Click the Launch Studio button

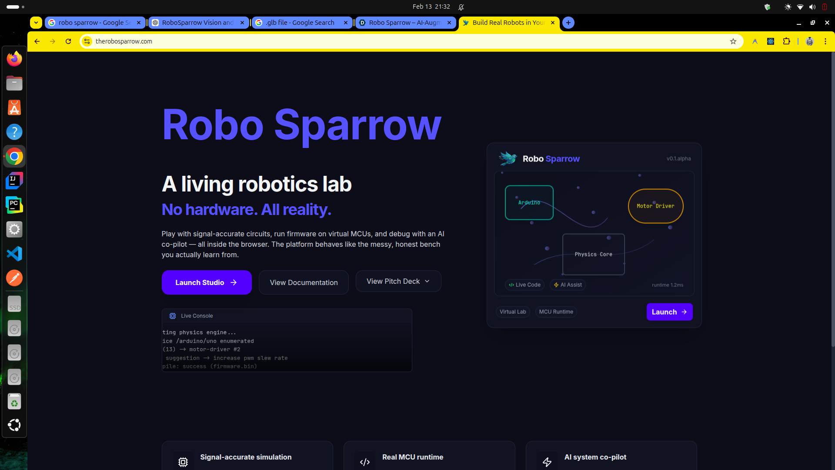point(207,282)
